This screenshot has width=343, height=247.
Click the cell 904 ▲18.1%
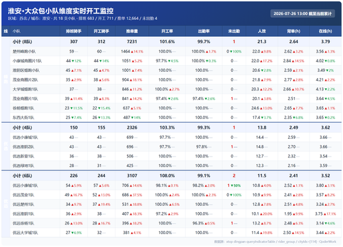(x=132, y=80)
